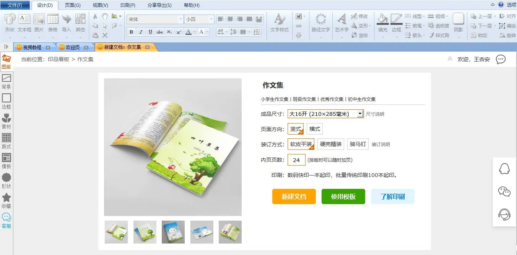Open the 小四 font size dropdown

tap(211, 19)
